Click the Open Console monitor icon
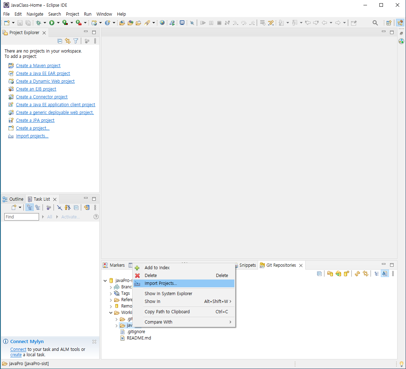This screenshot has width=406, height=369. [x=182, y=23]
